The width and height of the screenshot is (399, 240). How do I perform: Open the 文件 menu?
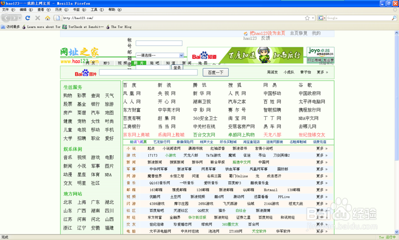pyautogui.click(x=8, y=10)
